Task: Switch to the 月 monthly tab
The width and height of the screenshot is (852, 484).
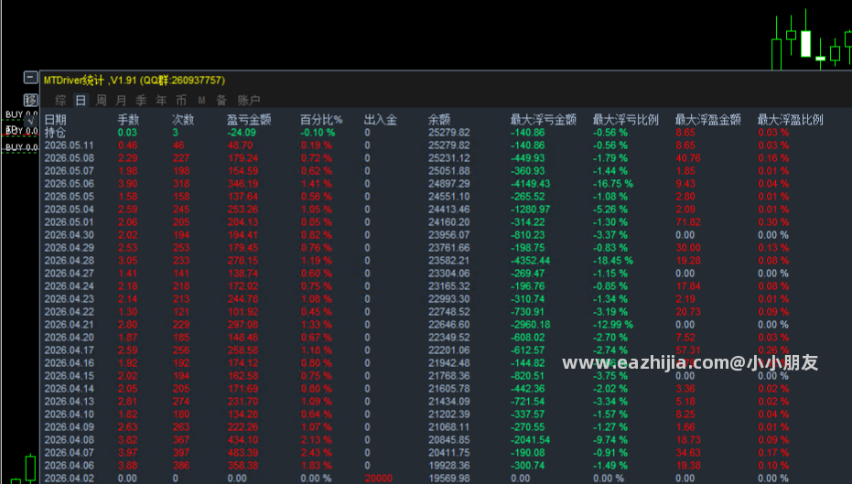Action: click(x=121, y=101)
